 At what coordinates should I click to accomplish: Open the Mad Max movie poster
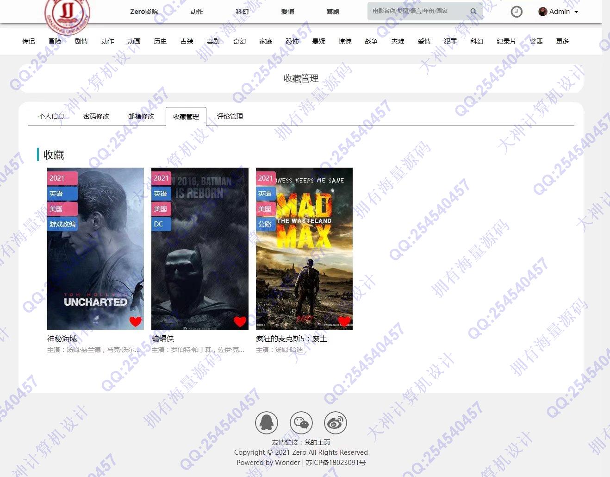[x=305, y=249]
